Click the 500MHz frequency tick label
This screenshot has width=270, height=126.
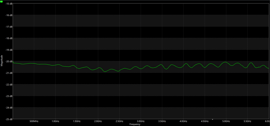(x=34, y=121)
